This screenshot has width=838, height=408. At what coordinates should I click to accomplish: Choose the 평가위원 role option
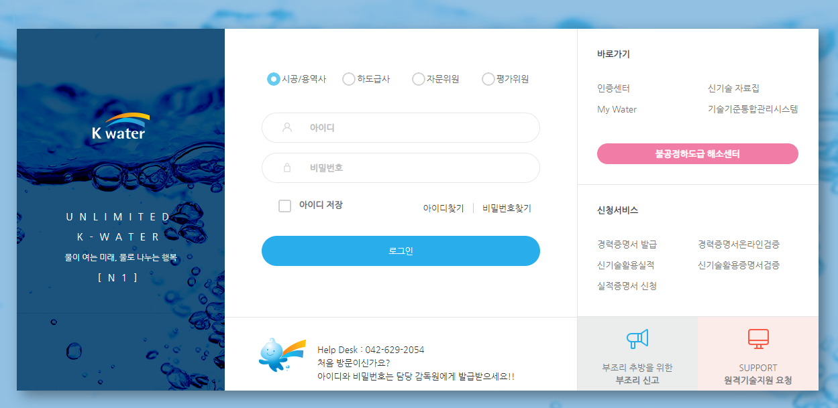pos(488,78)
